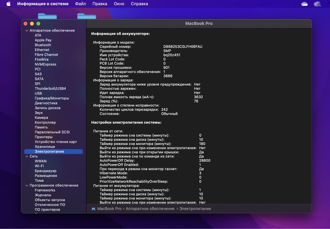Select WWAN under Сеть
This screenshot has height=229, width=330.
click(41, 161)
